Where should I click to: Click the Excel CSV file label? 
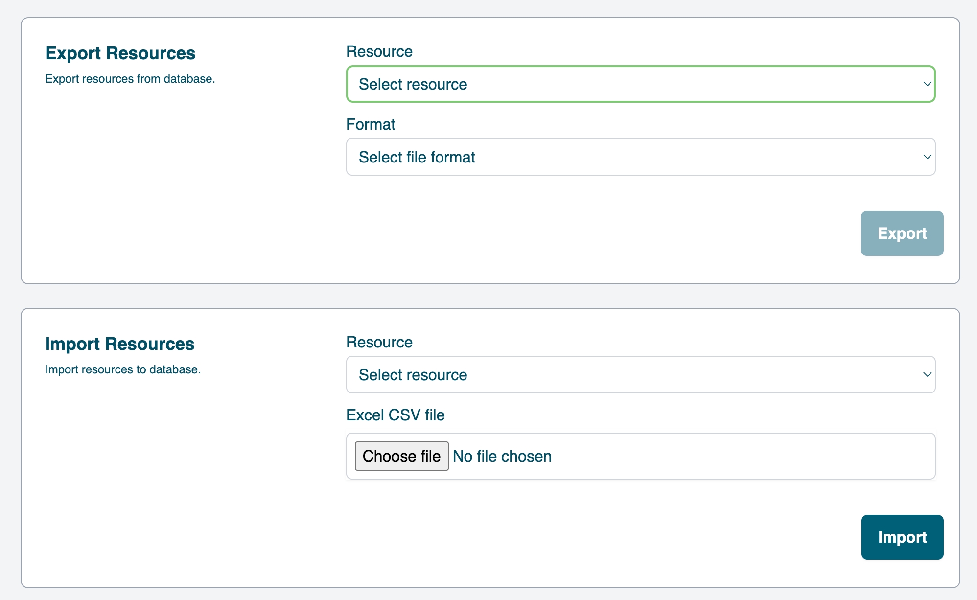(395, 415)
